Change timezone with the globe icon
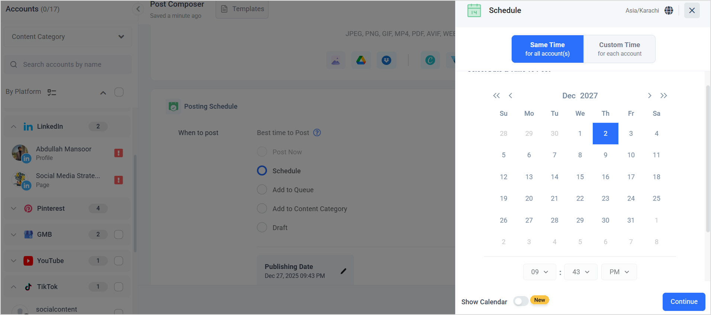 pos(669,10)
